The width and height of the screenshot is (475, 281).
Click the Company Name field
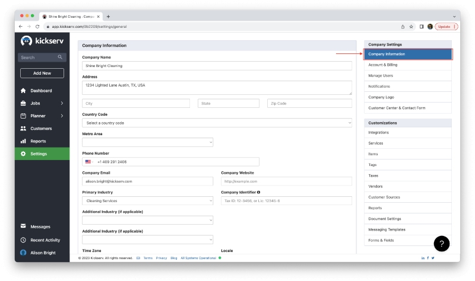[x=217, y=66]
